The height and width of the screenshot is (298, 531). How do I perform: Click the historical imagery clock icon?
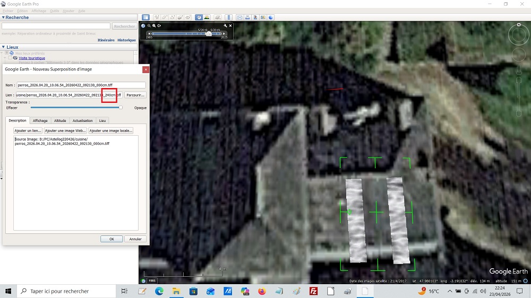[199, 17]
